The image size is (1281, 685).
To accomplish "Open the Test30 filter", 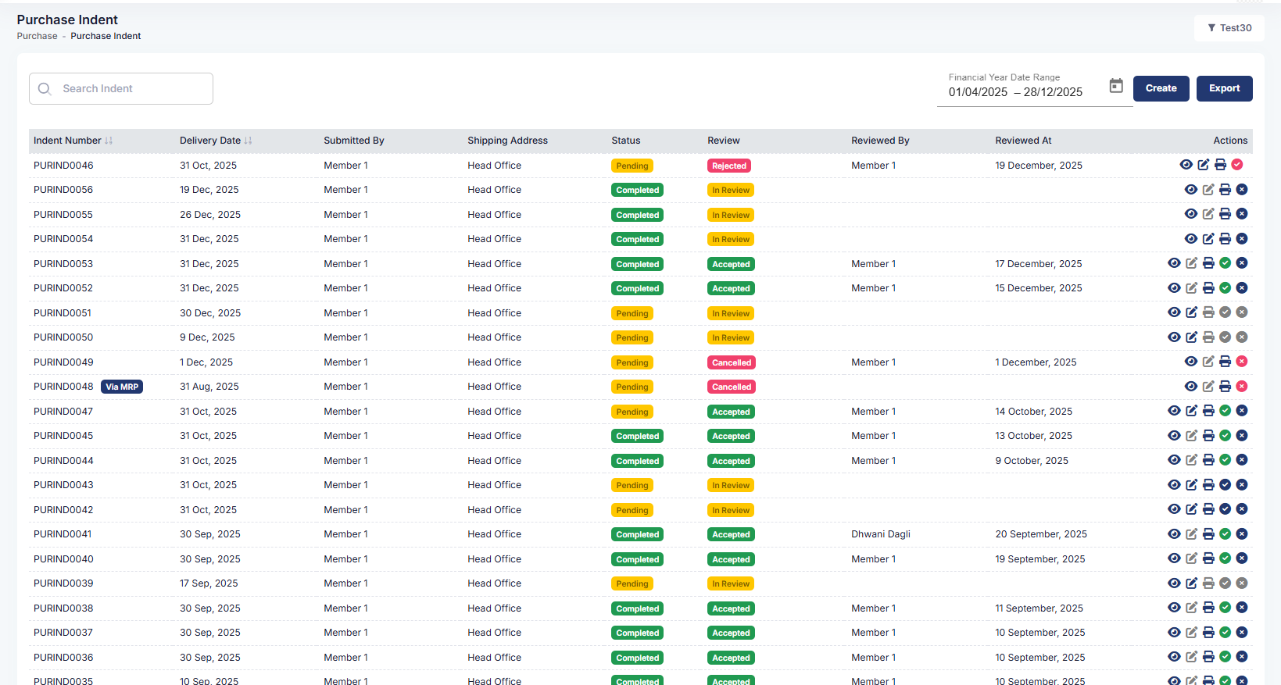I will click(1229, 28).
